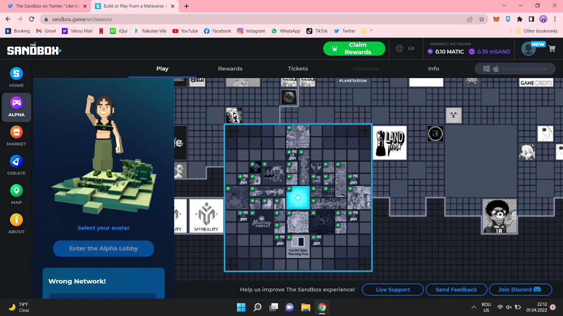Reload the page
Viewport: 563px width, 316px height.
31,19
